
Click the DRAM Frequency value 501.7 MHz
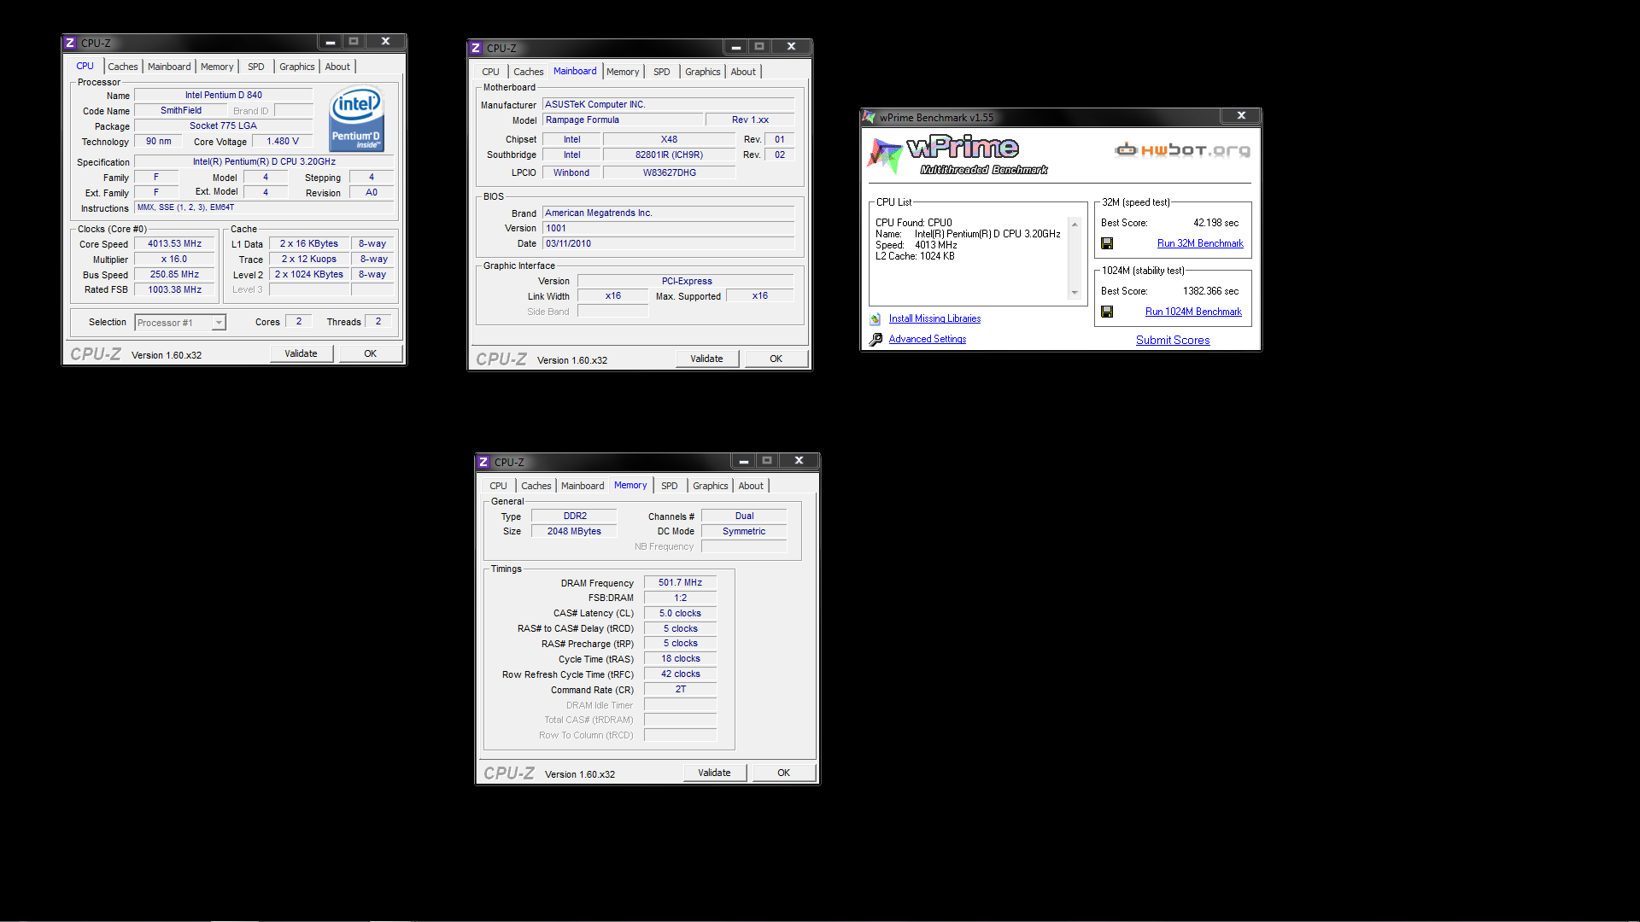point(681,583)
